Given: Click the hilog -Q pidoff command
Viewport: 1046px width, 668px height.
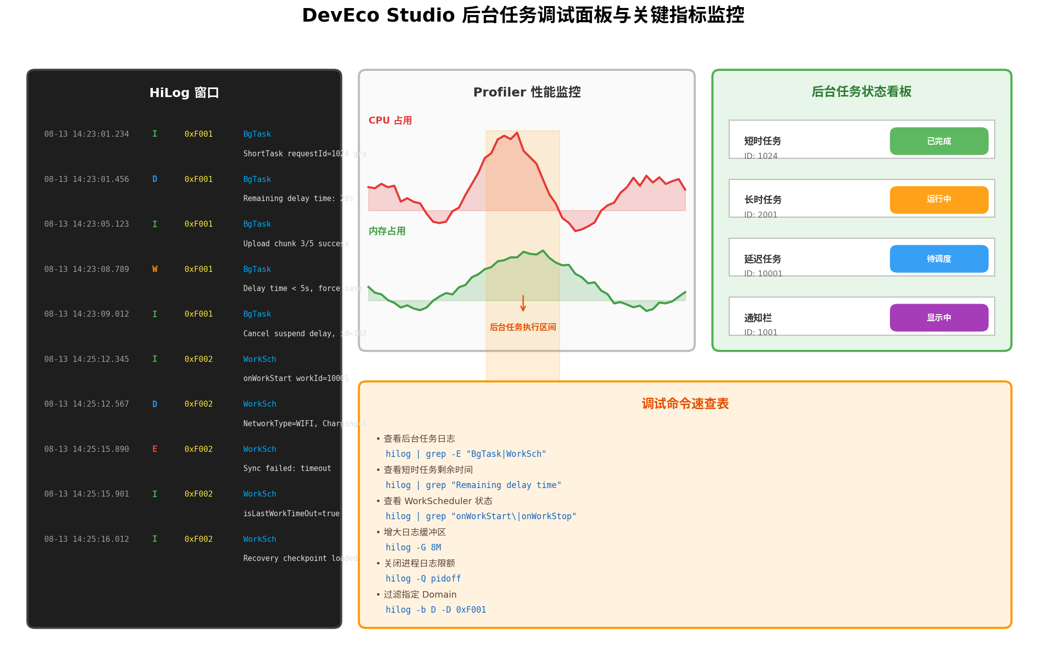Looking at the screenshot, I should coord(423,579).
